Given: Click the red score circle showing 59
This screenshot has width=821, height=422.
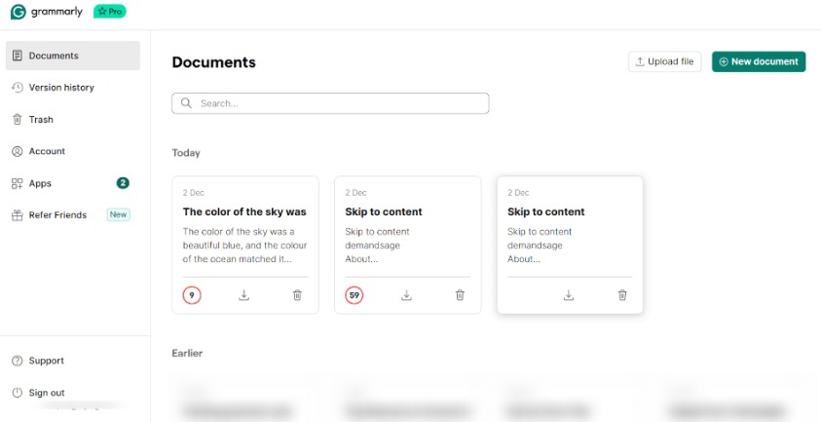Looking at the screenshot, I should [355, 295].
